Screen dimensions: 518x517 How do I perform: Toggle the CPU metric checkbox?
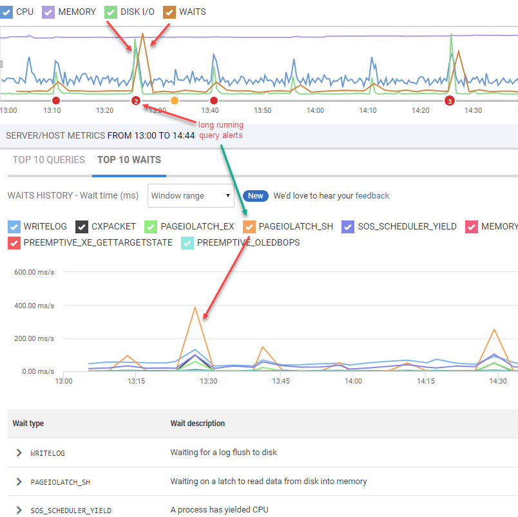click(x=6, y=12)
